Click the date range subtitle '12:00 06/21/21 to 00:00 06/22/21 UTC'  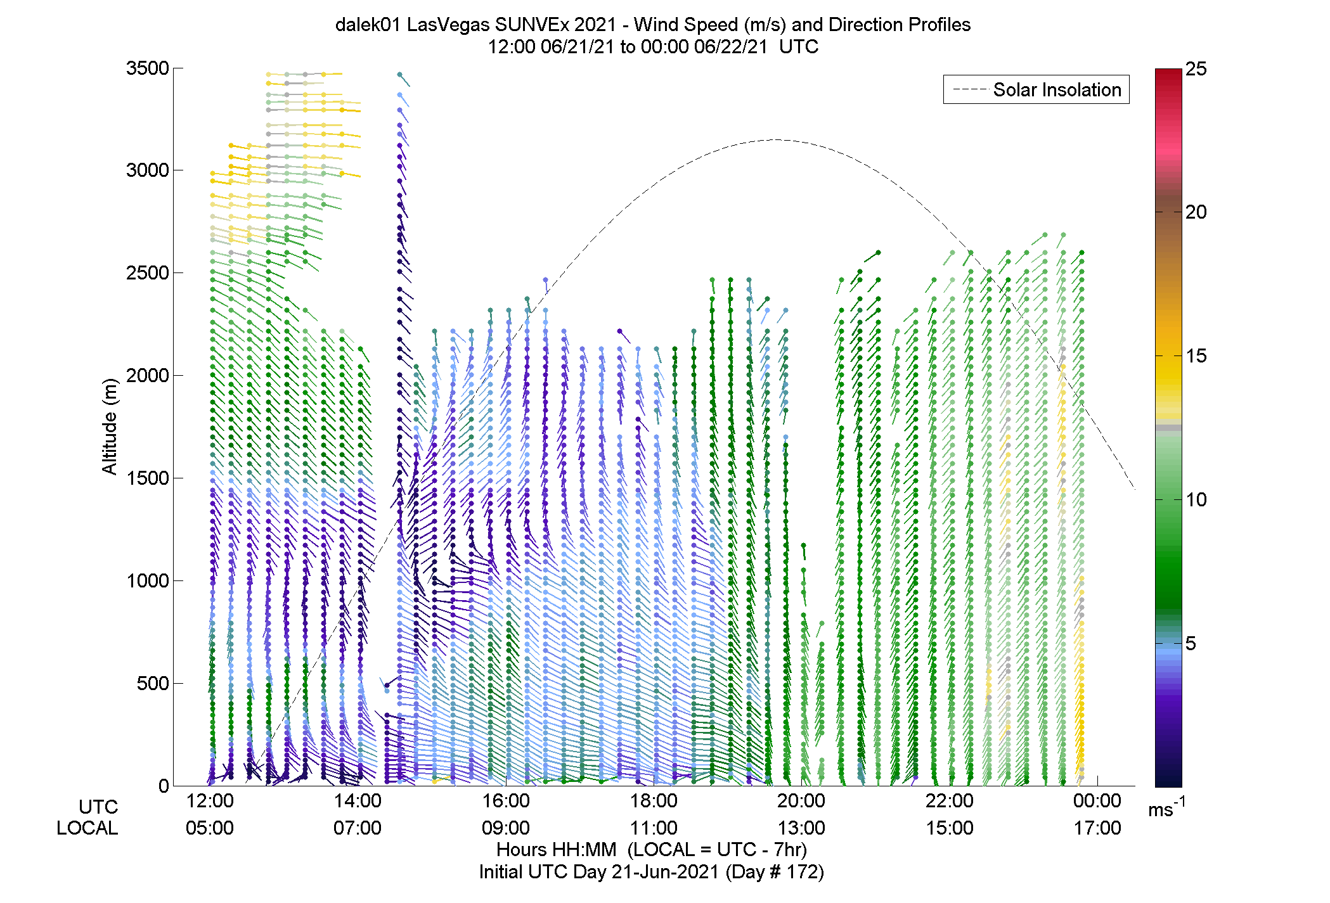pos(653,46)
